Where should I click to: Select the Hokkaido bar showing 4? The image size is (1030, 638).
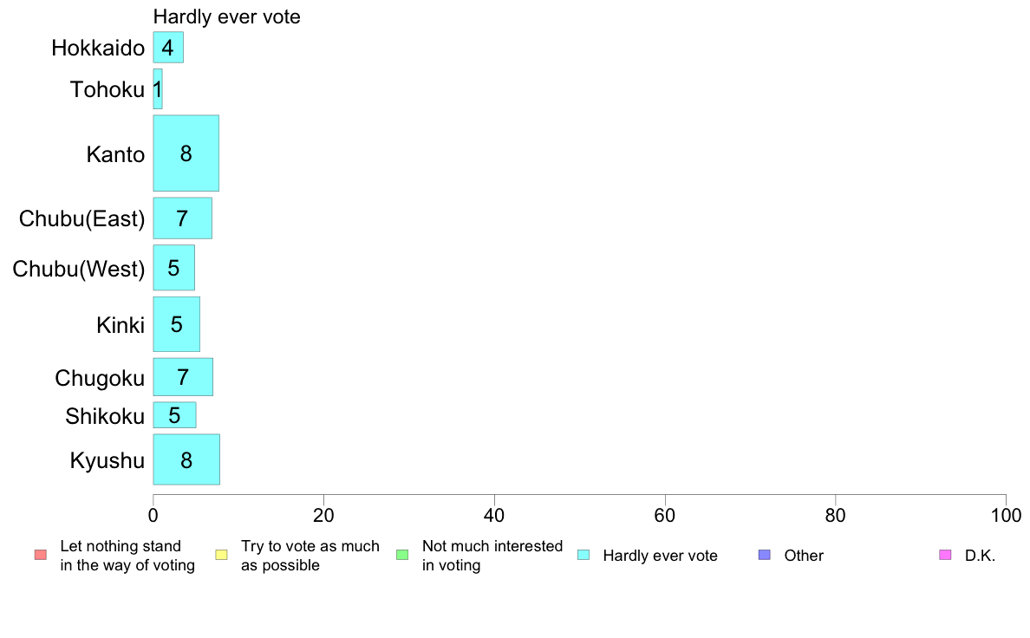(x=168, y=48)
